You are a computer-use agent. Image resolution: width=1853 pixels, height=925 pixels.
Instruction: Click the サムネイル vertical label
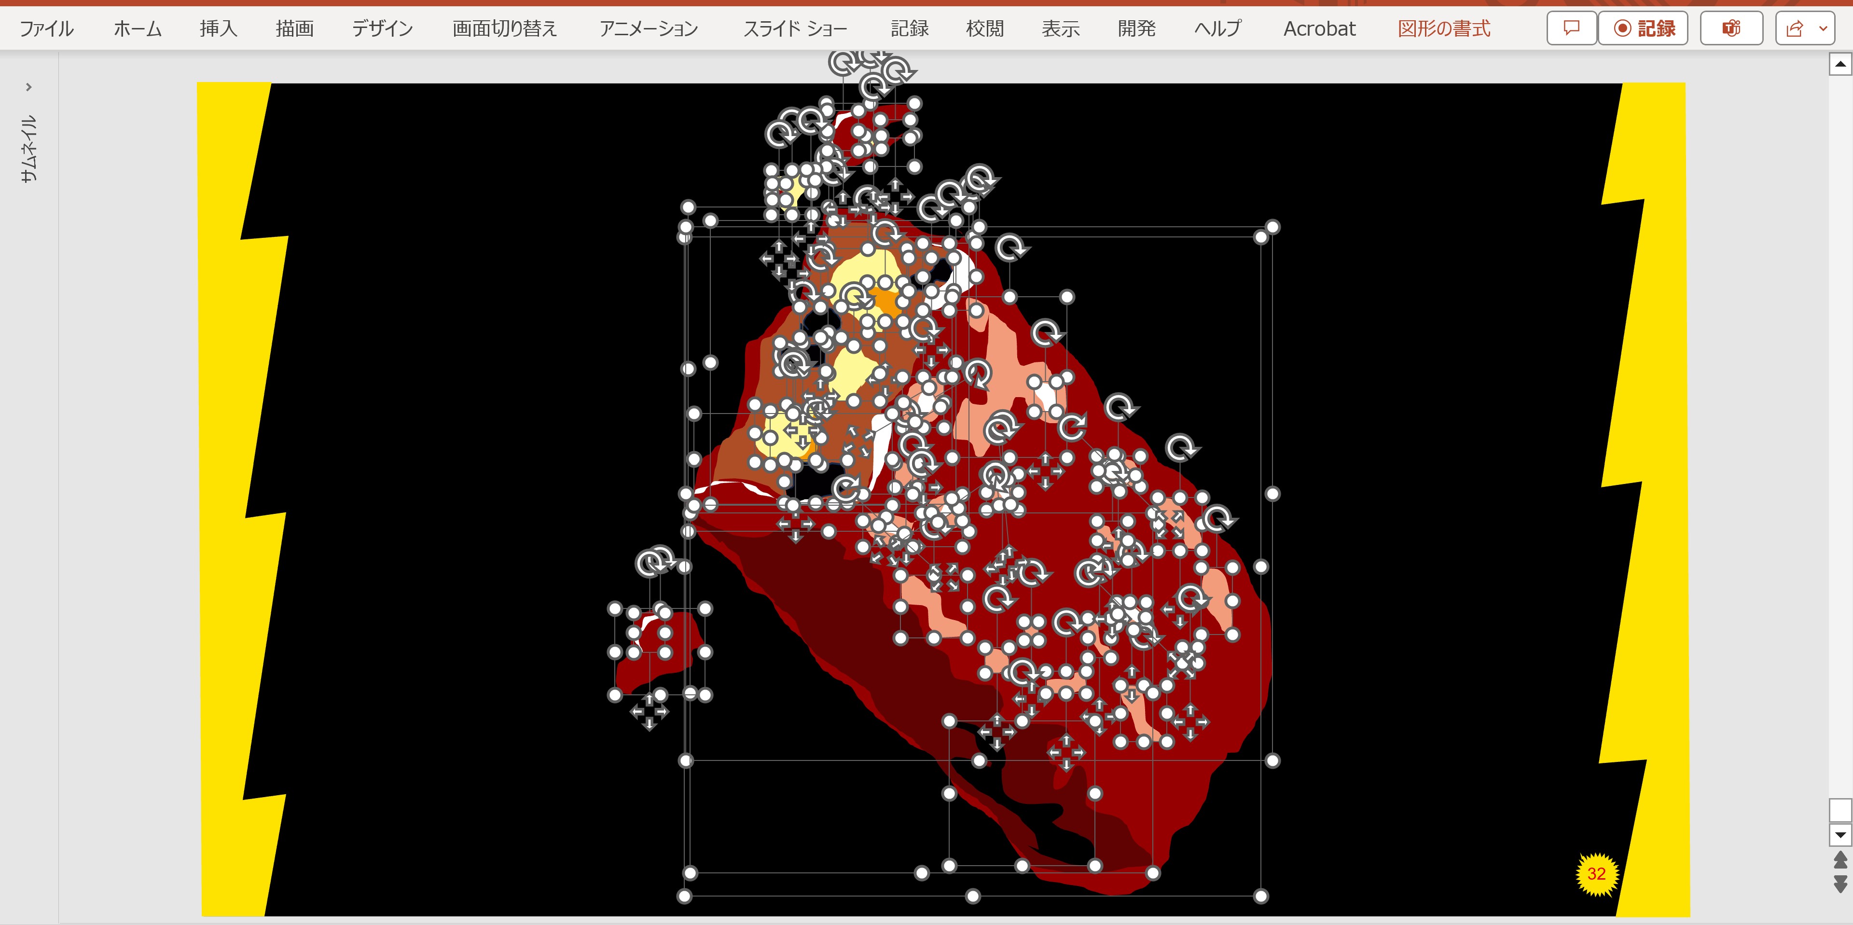pyautogui.click(x=29, y=148)
